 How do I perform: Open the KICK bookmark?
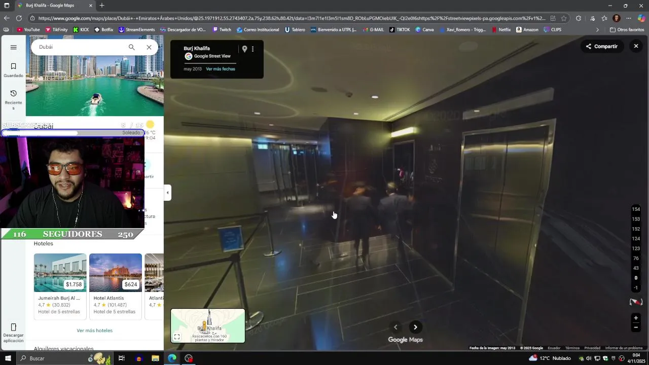tap(81, 30)
